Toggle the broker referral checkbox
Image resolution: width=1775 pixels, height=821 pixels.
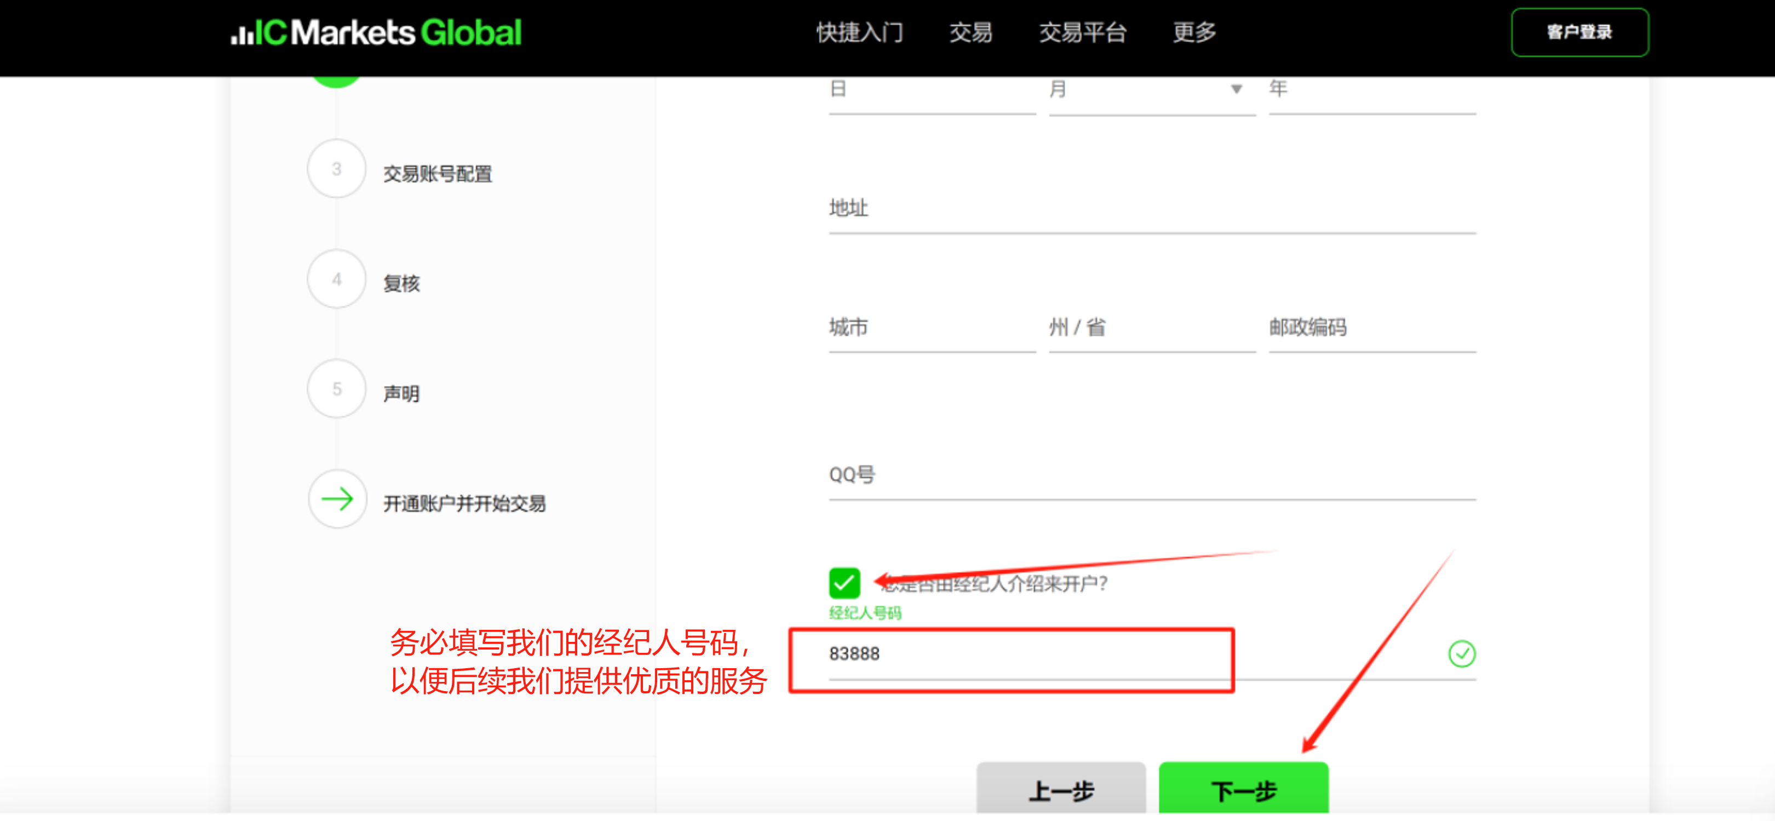pyautogui.click(x=844, y=583)
